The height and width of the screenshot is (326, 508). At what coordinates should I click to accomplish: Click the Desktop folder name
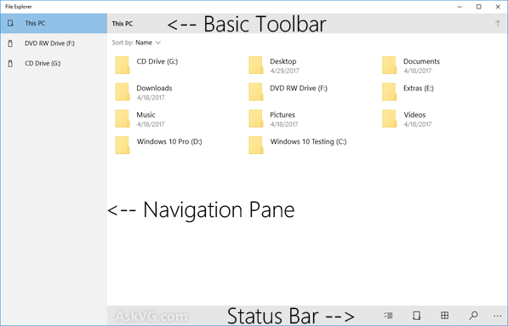283,61
